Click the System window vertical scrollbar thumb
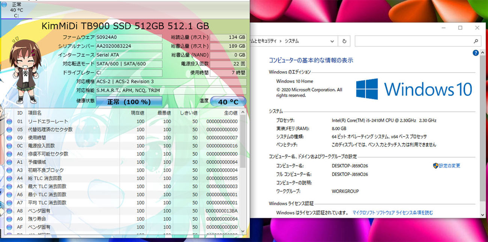488x242 pixels. pos(482,128)
